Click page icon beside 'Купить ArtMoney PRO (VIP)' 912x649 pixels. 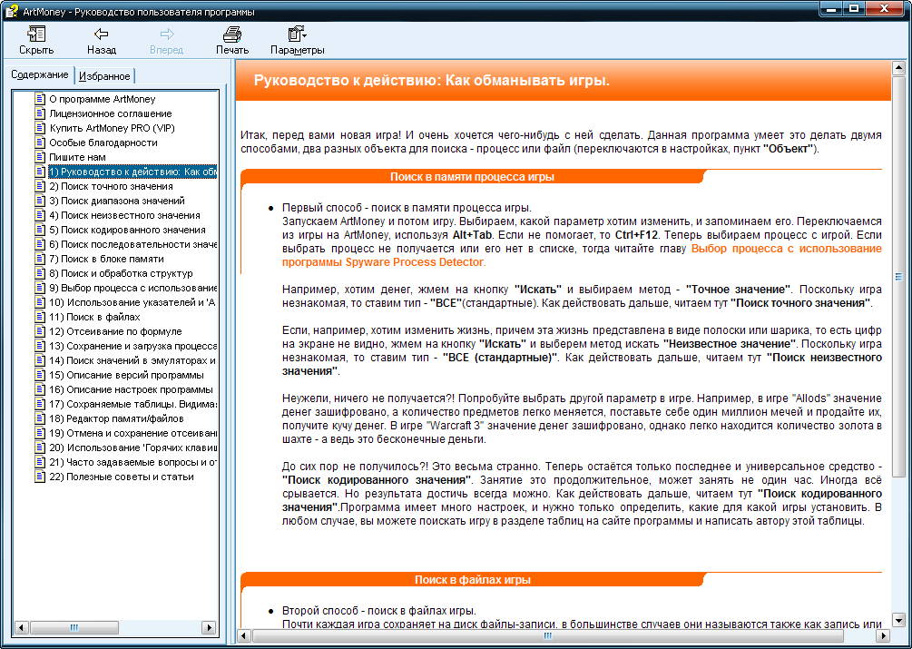pos(40,128)
